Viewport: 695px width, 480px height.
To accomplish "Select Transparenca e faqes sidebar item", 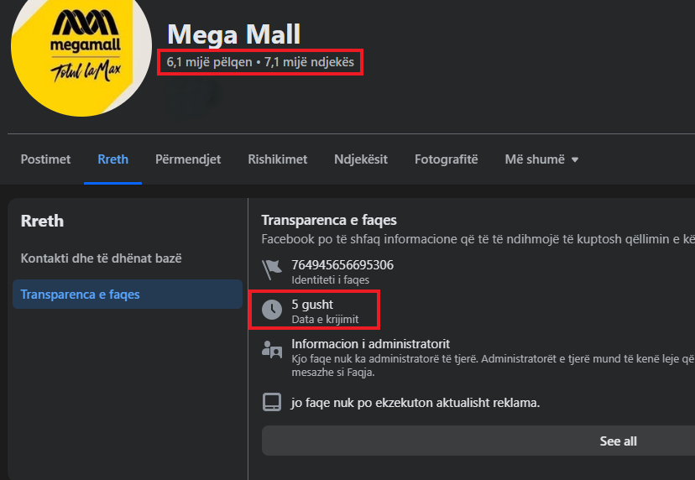I will click(x=80, y=295).
